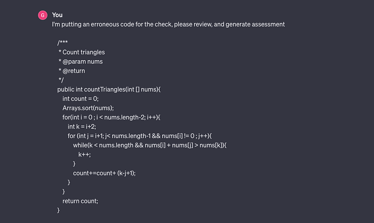Click the while loop condition line
Image resolution: width=374 pixels, height=223 pixels.
pos(150,145)
